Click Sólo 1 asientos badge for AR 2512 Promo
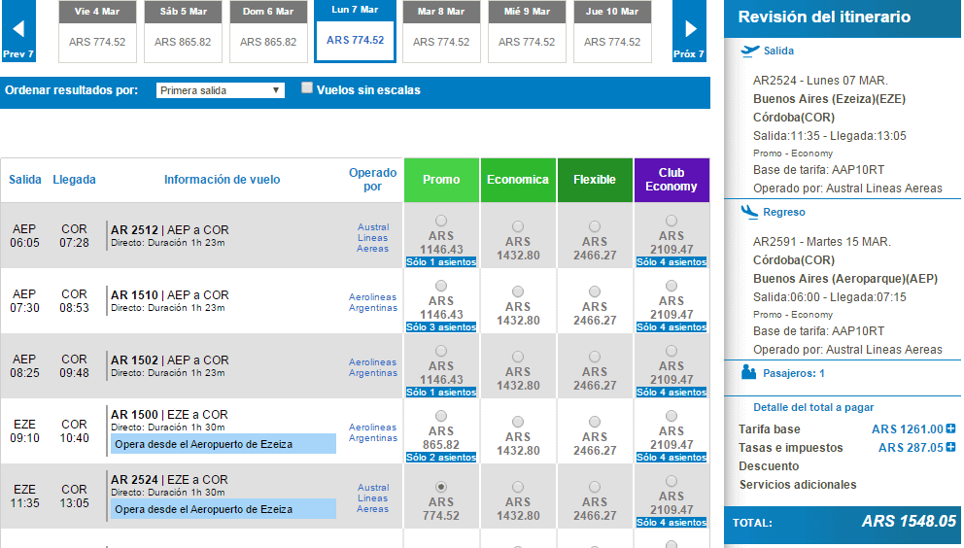 [441, 262]
